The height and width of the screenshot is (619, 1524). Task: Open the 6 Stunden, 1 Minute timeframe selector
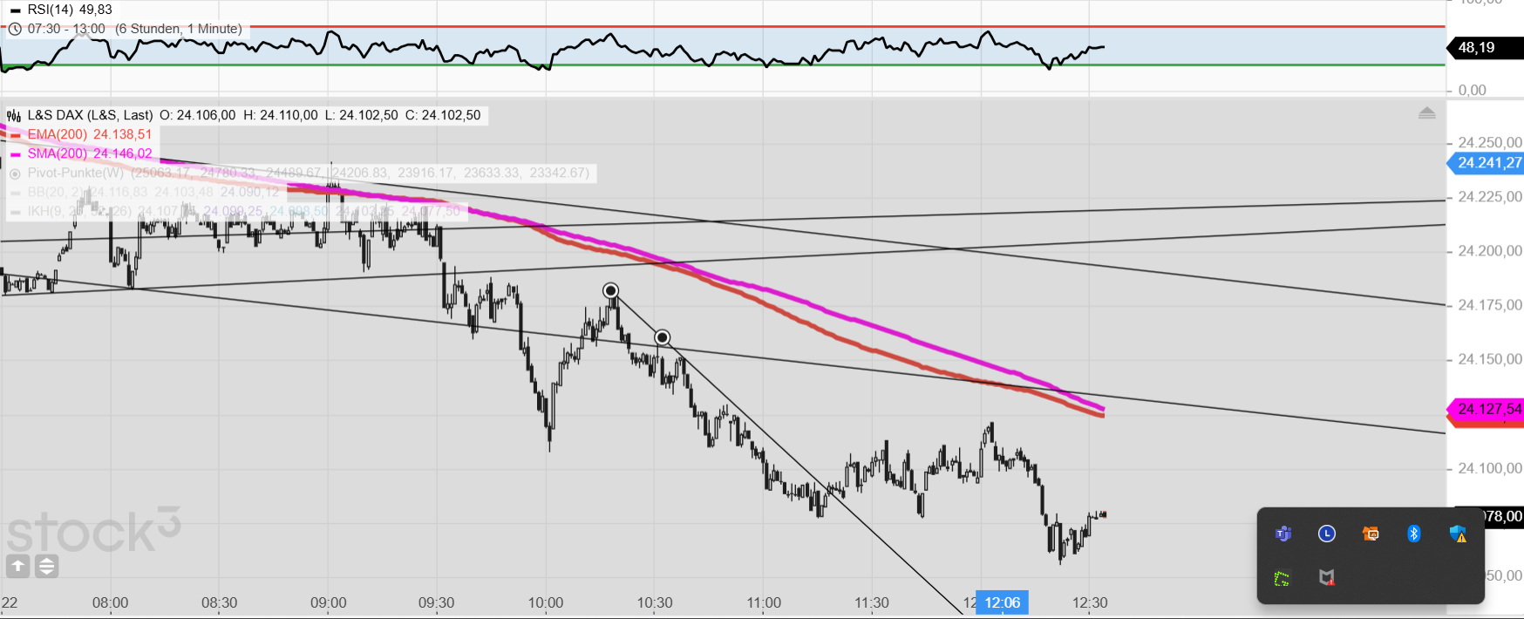coord(179,29)
